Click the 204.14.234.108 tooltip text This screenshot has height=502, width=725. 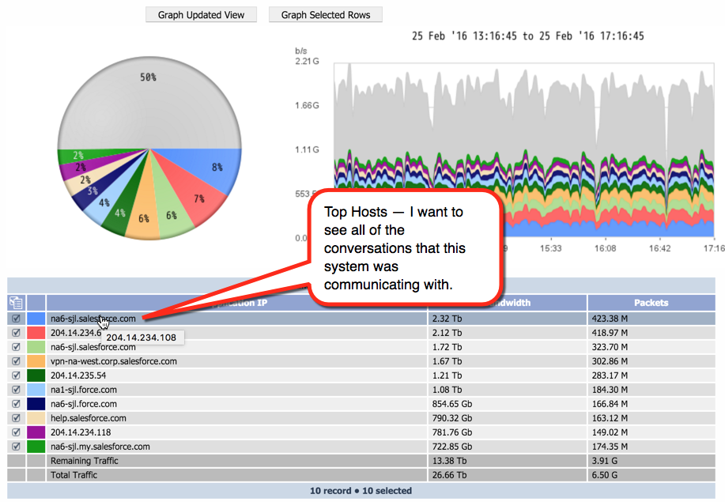pyautogui.click(x=142, y=338)
